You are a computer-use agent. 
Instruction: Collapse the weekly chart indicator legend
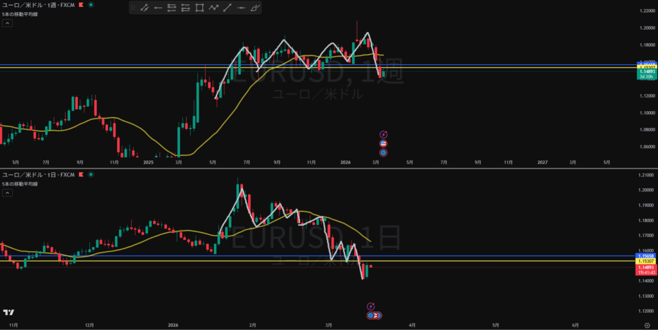6,23
